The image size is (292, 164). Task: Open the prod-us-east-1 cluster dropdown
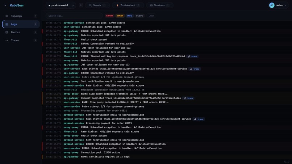(x=61, y=5)
